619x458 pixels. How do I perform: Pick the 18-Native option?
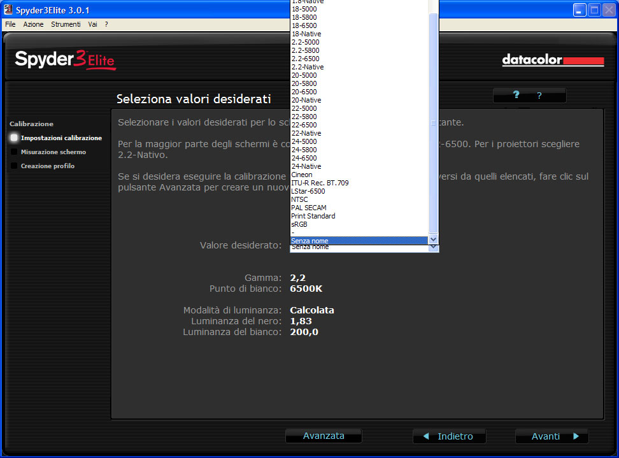pyautogui.click(x=359, y=34)
